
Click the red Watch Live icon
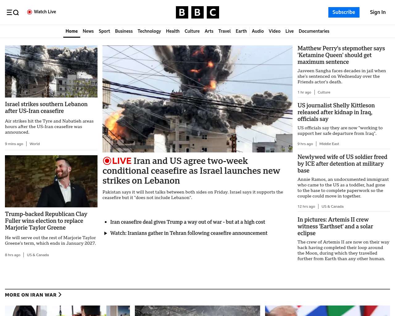coord(30,12)
